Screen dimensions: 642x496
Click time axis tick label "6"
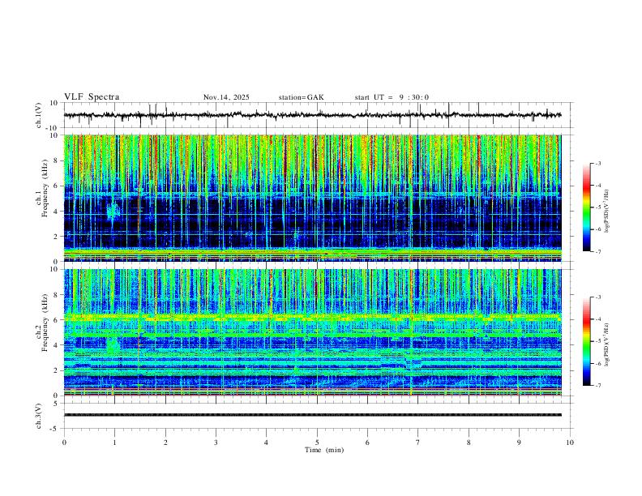click(x=367, y=443)
